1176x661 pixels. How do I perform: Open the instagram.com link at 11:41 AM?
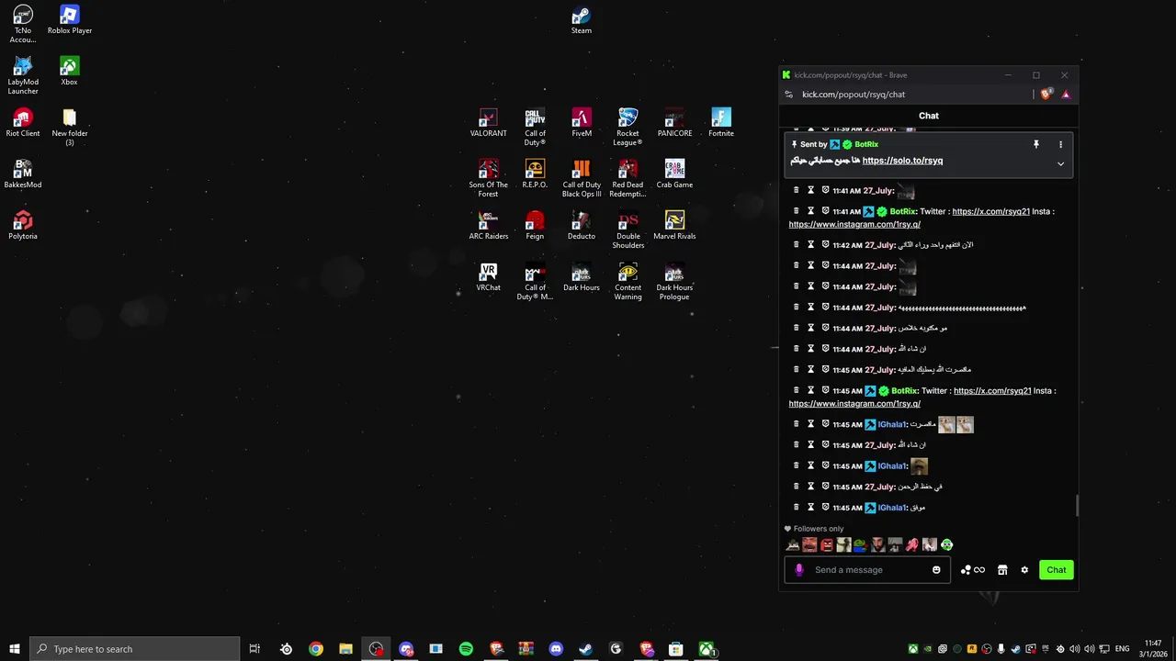click(x=854, y=224)
